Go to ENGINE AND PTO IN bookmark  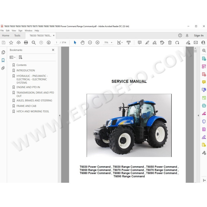coord(28,87)
